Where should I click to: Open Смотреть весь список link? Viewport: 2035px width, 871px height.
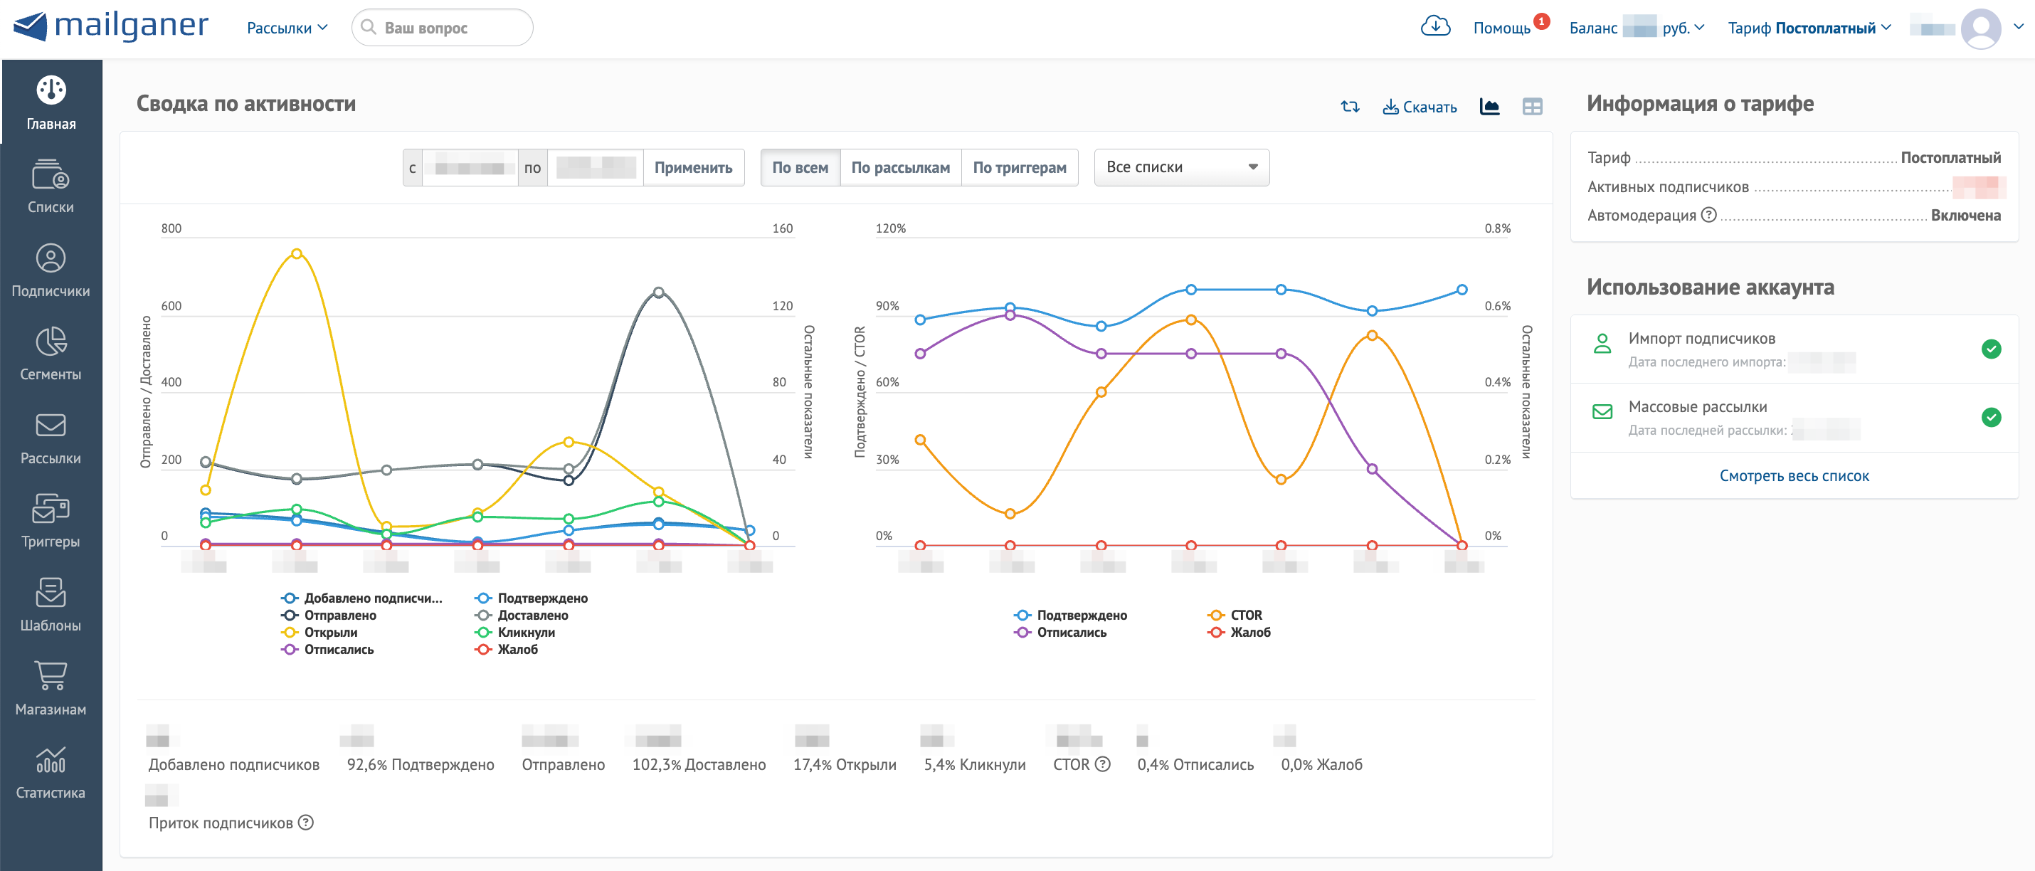click(x=1793, y=476)
